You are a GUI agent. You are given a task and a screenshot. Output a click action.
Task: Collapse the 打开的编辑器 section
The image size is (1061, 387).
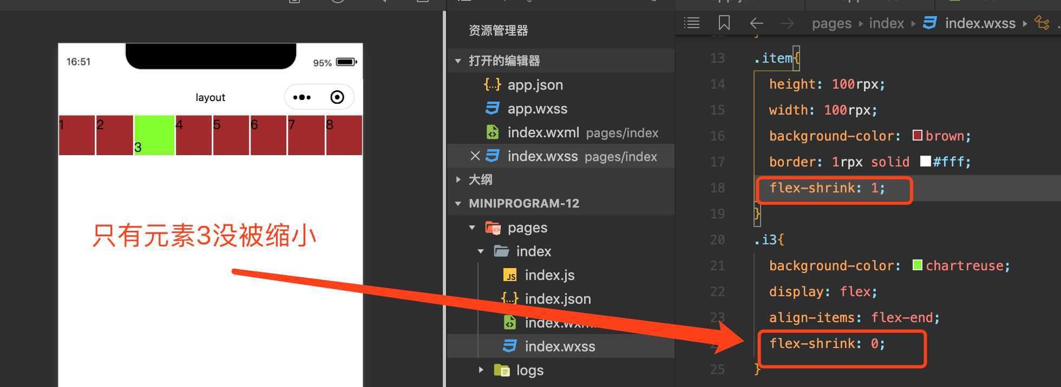coord(458,61)
